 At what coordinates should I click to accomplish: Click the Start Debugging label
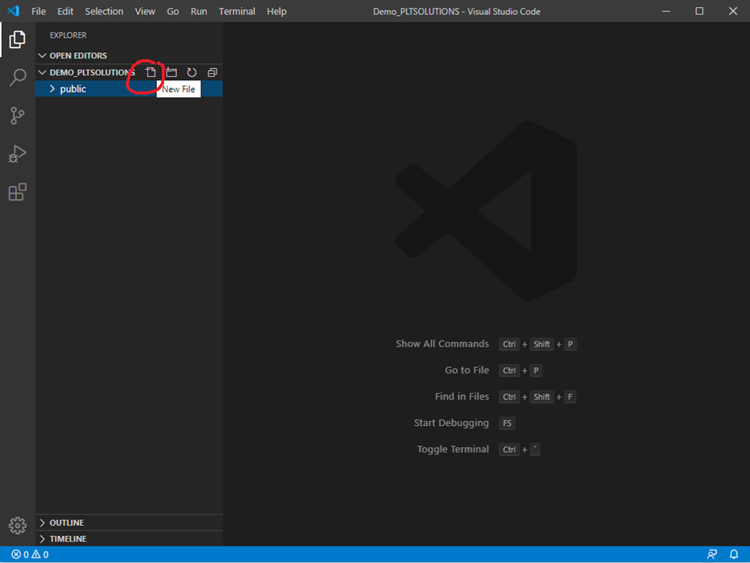point(452,423)
